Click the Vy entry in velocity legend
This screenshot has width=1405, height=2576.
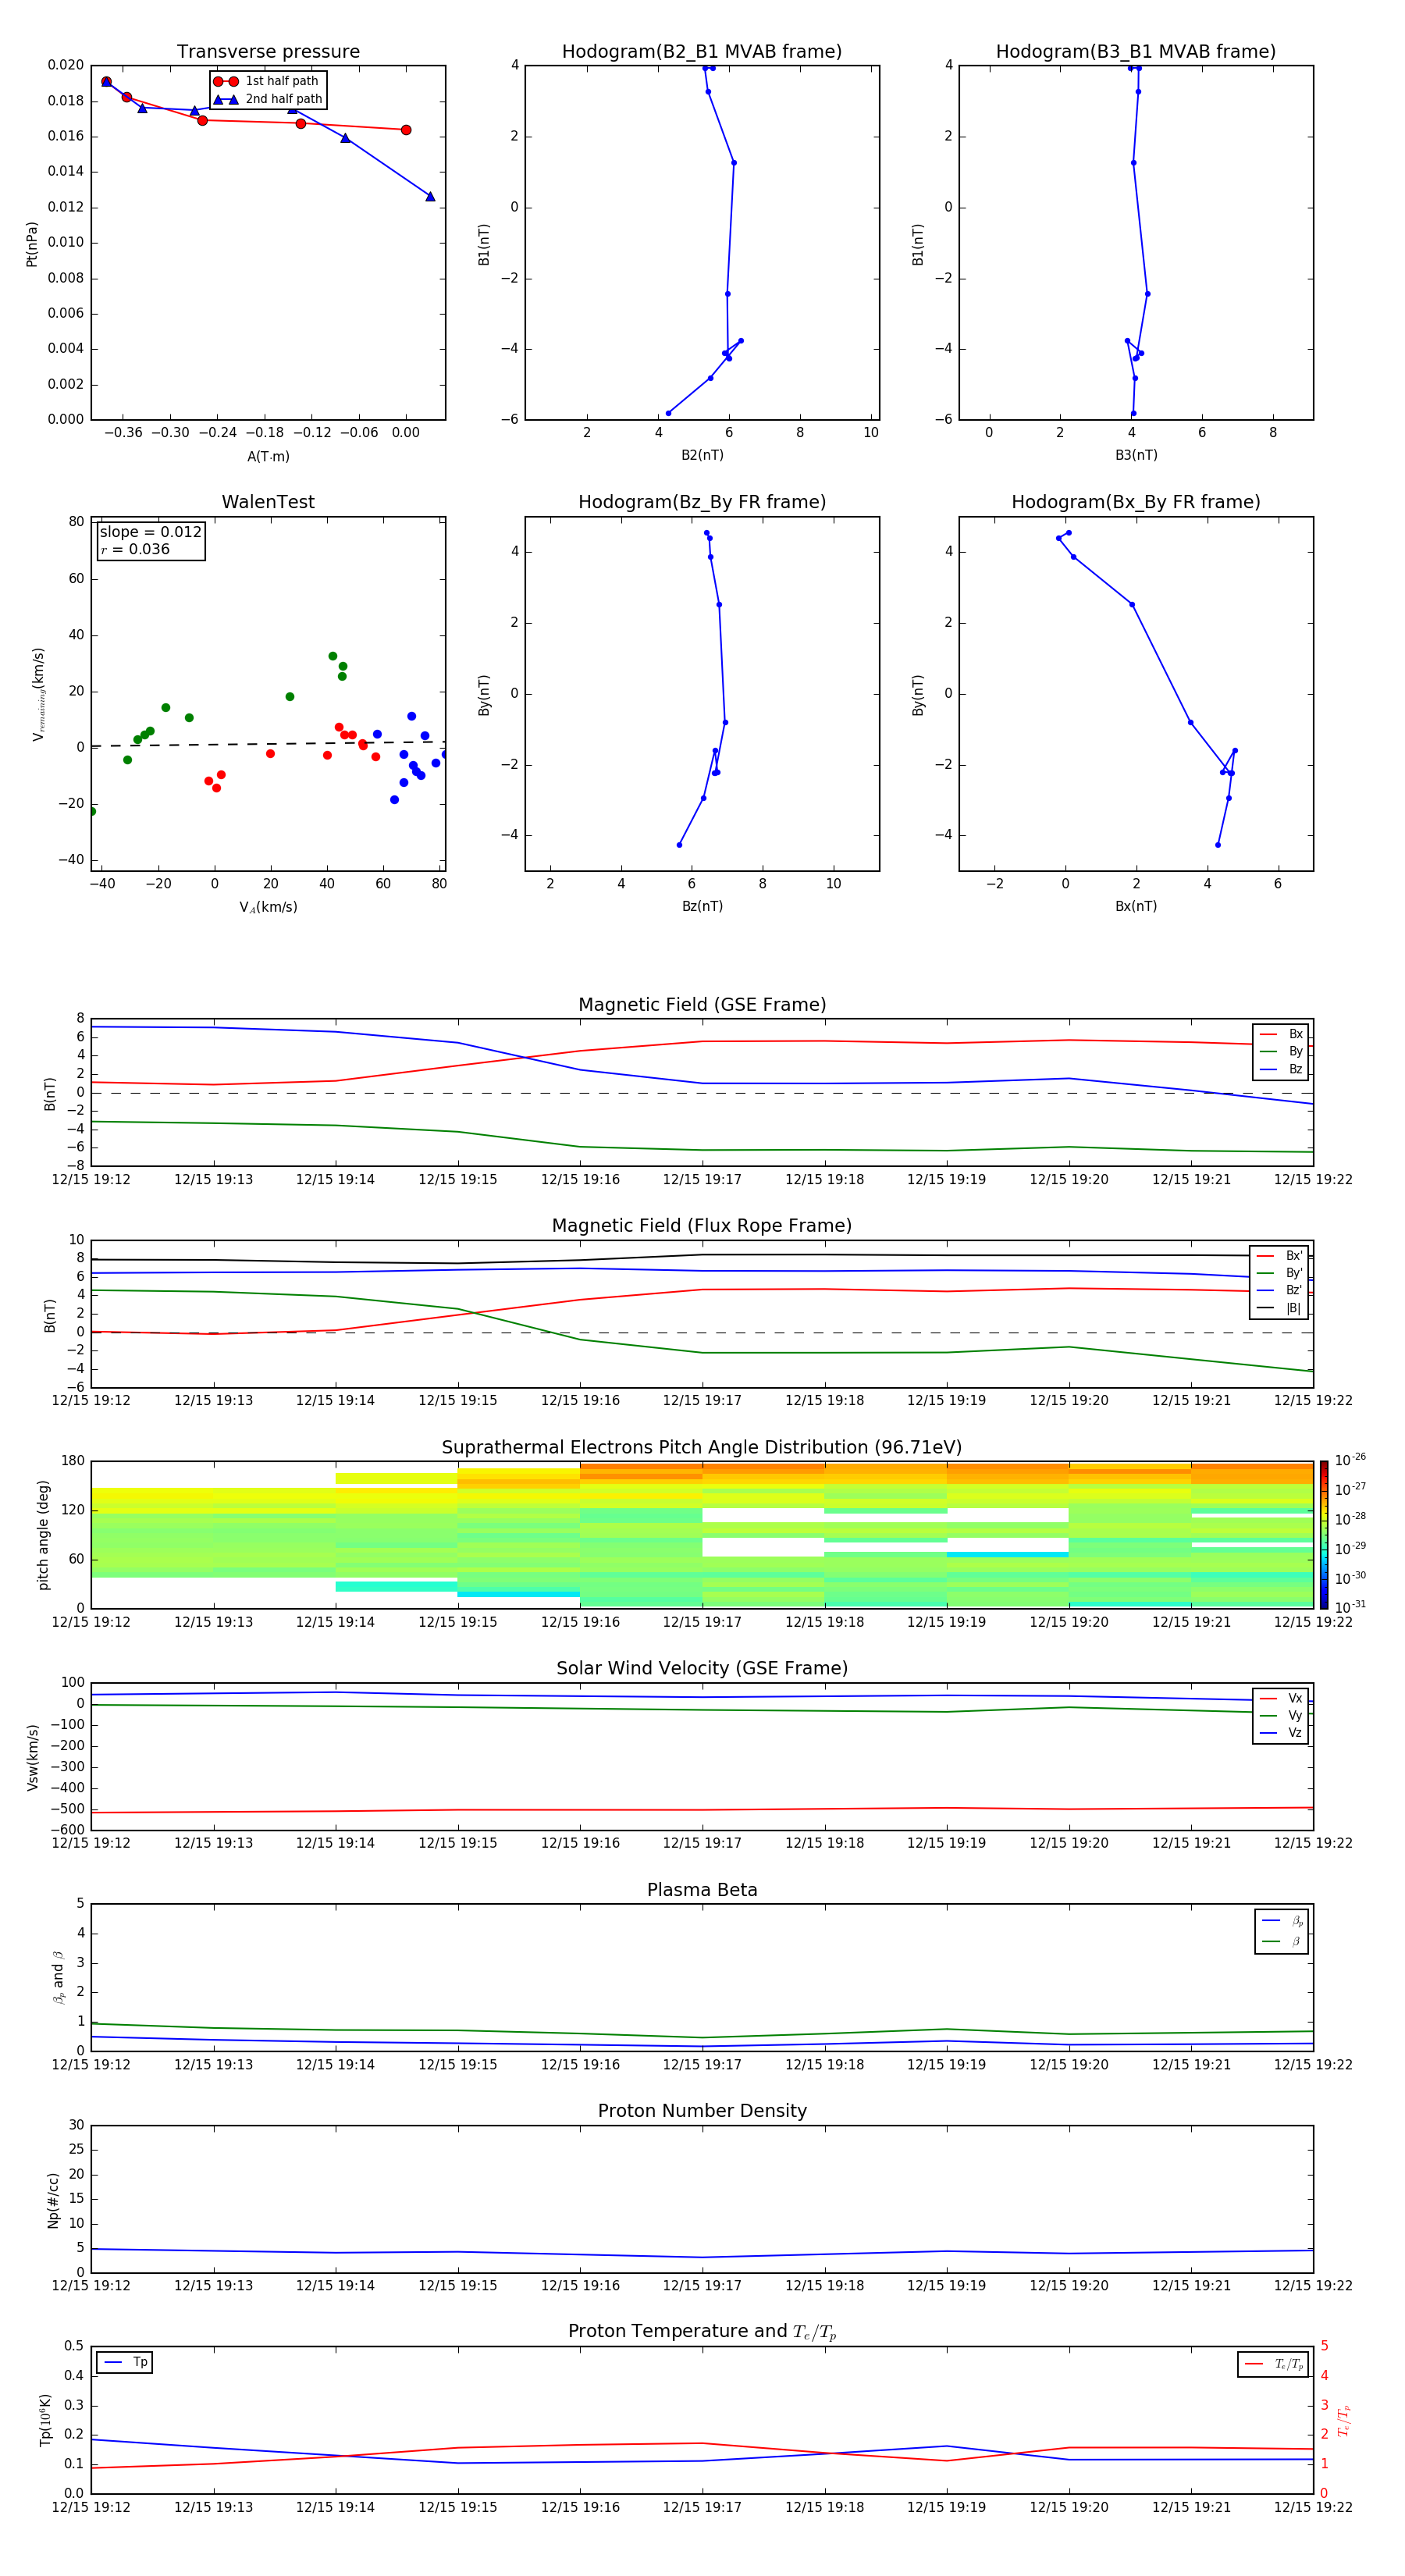click(x=1281, y=1715)
